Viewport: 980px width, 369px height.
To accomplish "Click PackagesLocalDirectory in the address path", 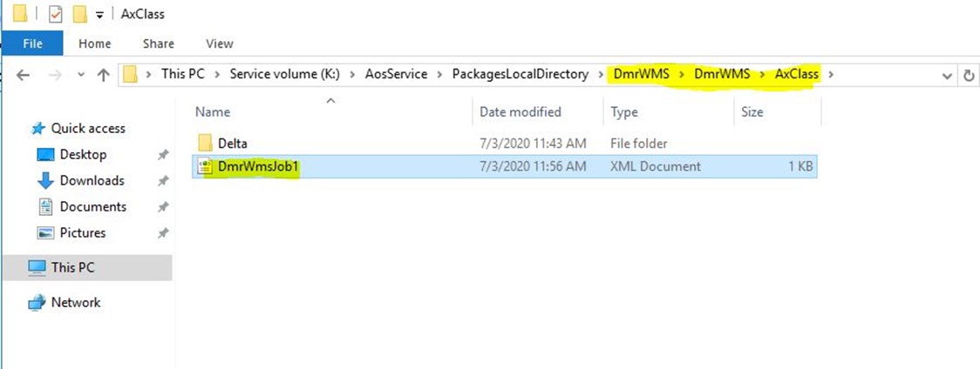I will [x=520, y=74].
